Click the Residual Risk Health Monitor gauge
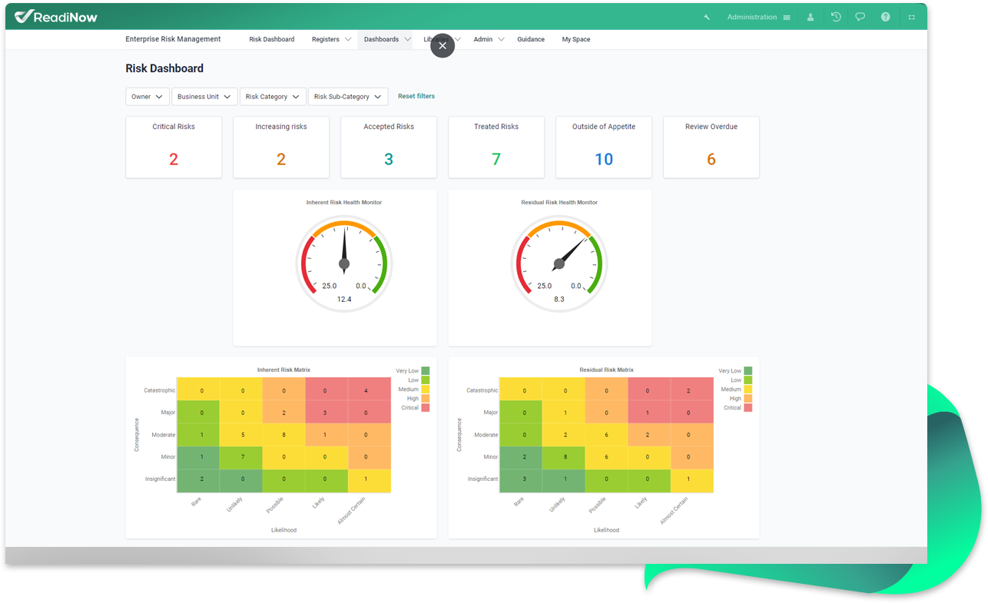Screen dimensions: 988x603 [x=559, y=265]
